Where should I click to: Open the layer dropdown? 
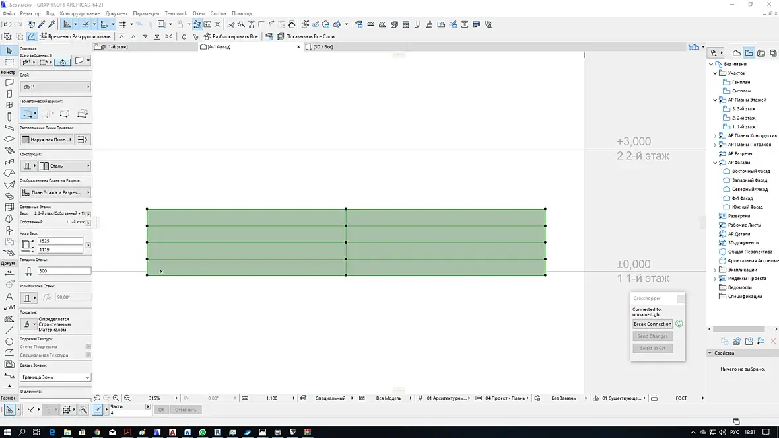55,87
